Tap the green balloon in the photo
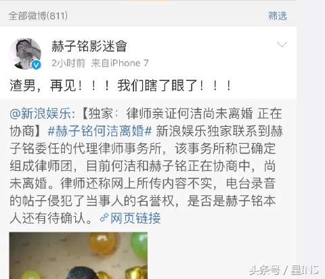Image resolution: width=325 pixels, height=279 pixels. point(139,245)
